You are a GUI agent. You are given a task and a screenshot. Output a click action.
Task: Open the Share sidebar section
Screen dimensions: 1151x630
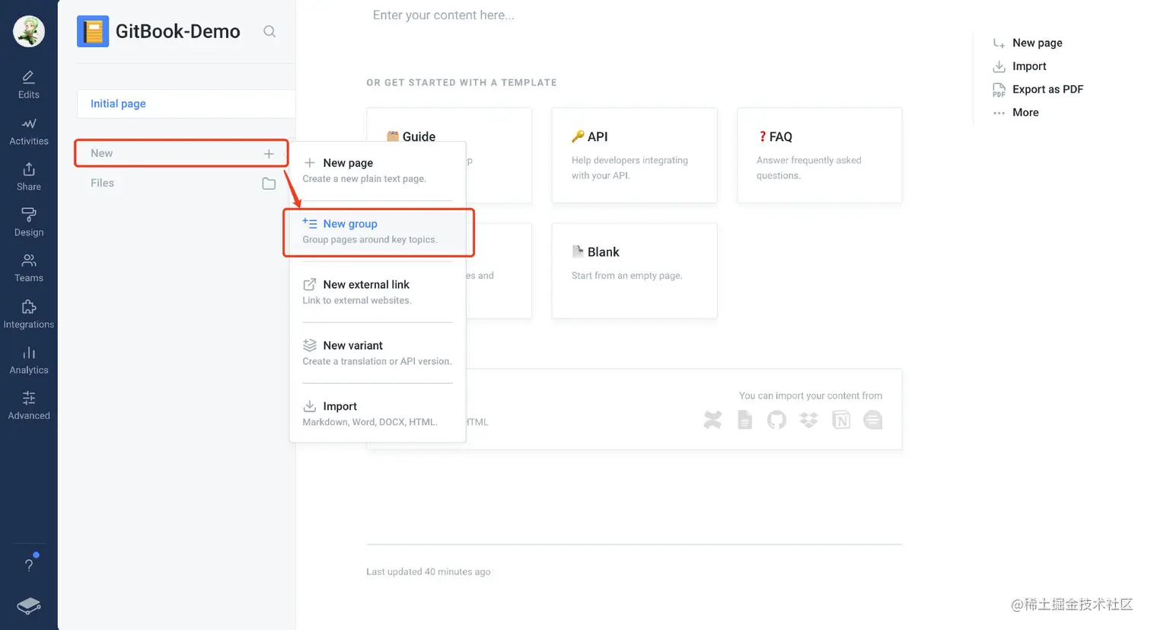point(29,177)
